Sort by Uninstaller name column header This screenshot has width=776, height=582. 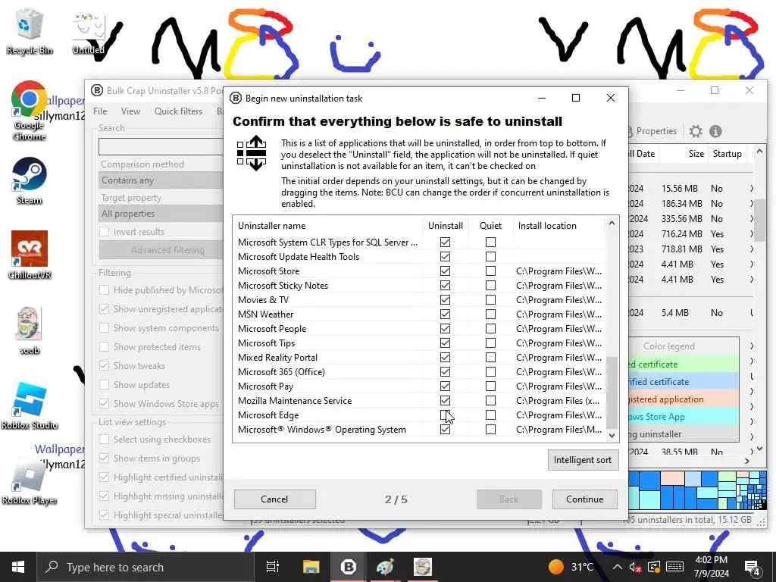[x=327, y=226]
